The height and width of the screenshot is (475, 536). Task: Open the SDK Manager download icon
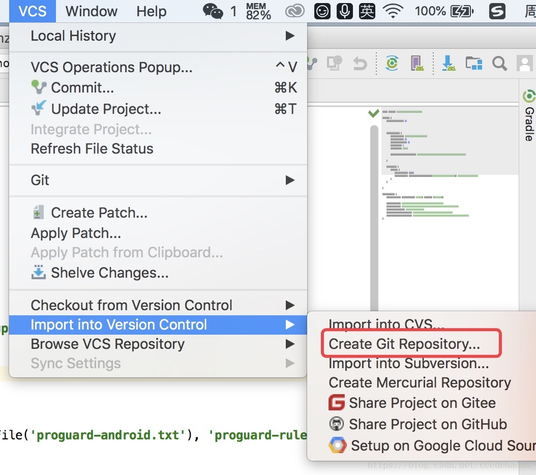coord(449,63)
